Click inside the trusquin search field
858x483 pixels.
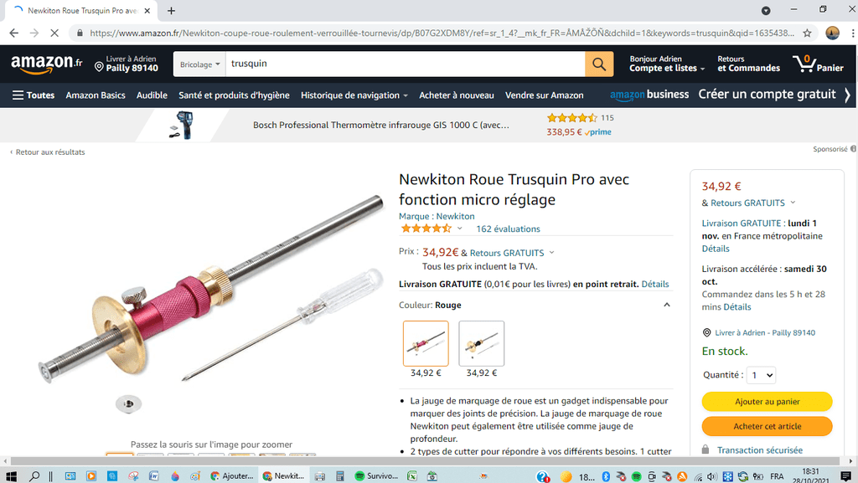tap(405, 64)
